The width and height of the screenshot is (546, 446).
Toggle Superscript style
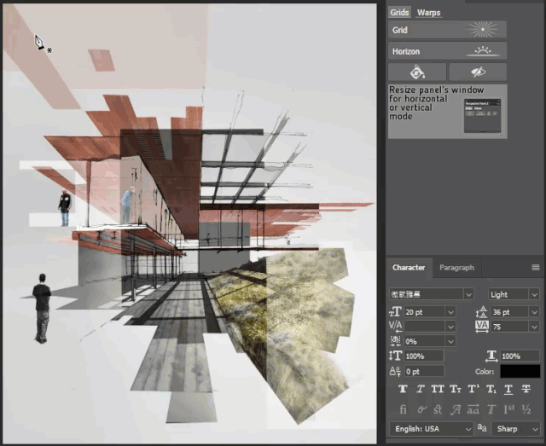click(x=473, y=389)
